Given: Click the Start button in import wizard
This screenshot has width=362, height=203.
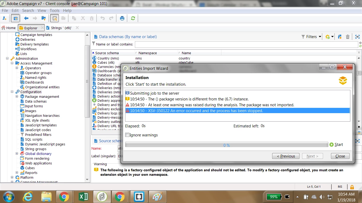Looking at the screenshot, I should [x=336, y=145].
